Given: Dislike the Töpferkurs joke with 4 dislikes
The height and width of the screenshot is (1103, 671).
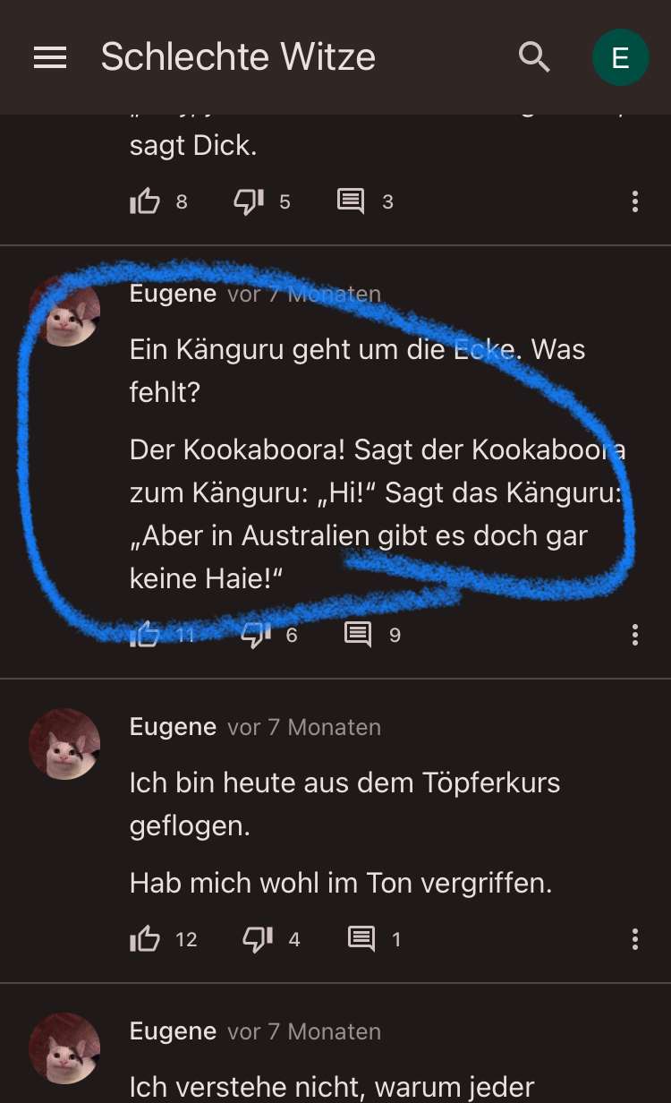Looking at the screenshot, I should pos(258,939).
